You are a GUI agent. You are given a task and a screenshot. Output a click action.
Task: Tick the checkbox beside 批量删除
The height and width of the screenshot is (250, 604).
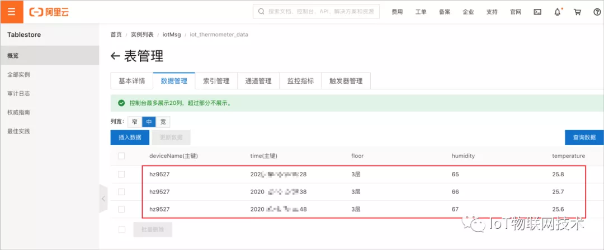[x=122, y=229]
